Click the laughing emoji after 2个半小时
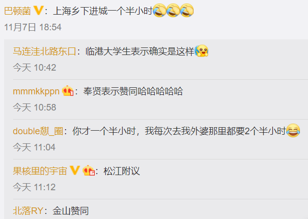Screen dimensions: 308x219 [x=293, y=131]
